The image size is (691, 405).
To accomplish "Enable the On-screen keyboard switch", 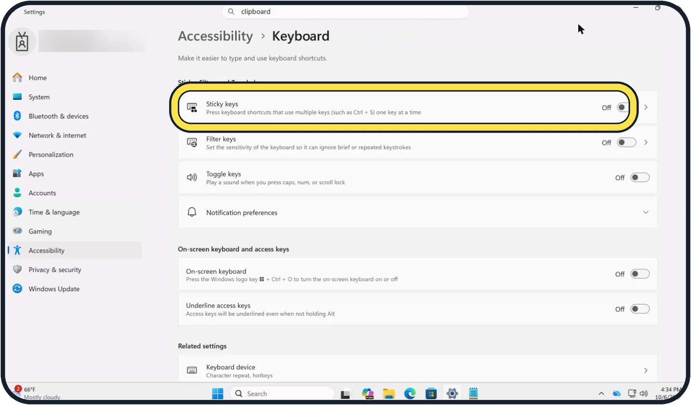I will point(640,274).
